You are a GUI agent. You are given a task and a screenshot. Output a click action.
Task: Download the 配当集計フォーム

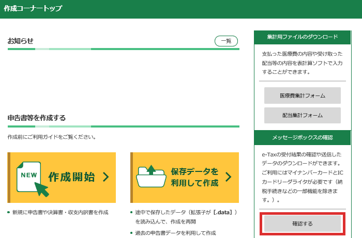coord(302,115)
